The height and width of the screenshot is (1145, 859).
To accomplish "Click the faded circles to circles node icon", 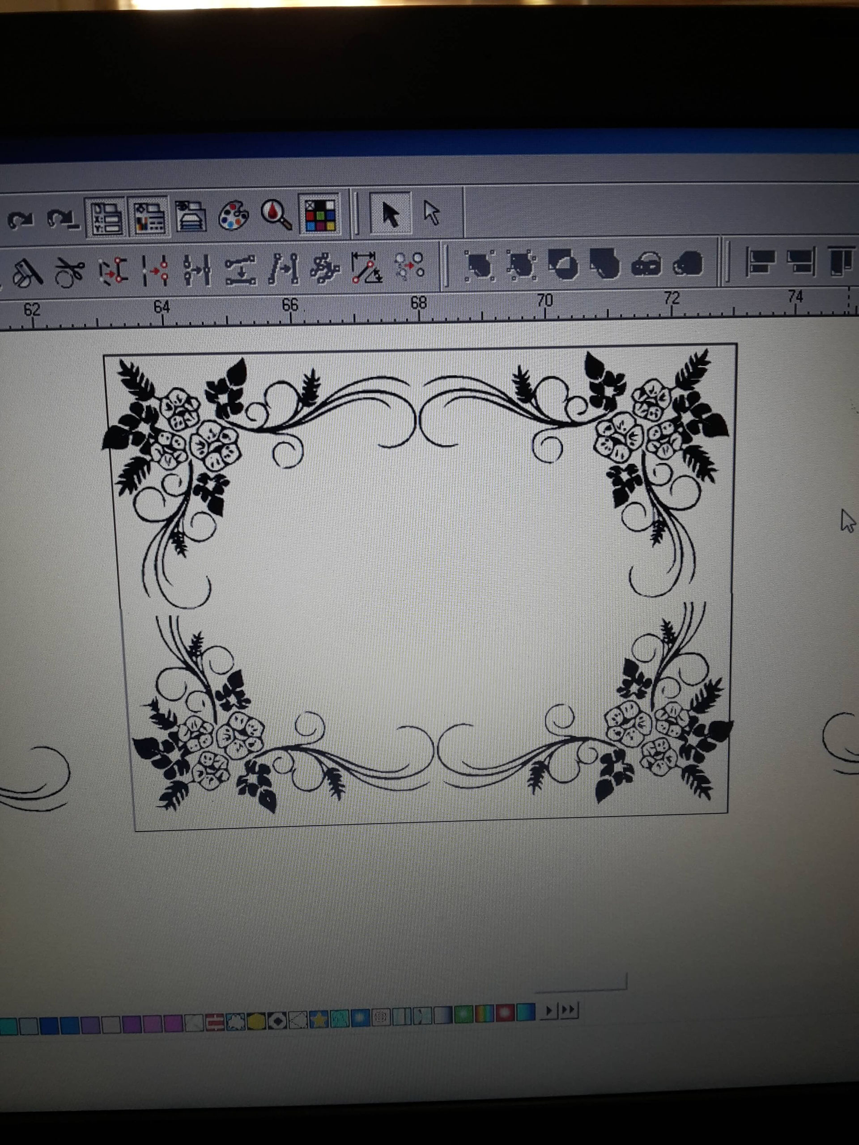I will pos(409,266).
